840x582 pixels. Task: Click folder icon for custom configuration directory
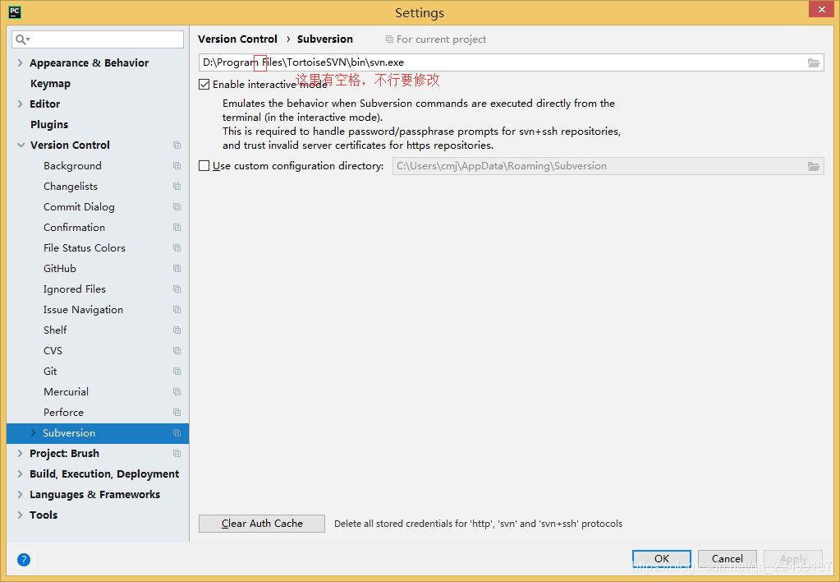click(814, 166)
